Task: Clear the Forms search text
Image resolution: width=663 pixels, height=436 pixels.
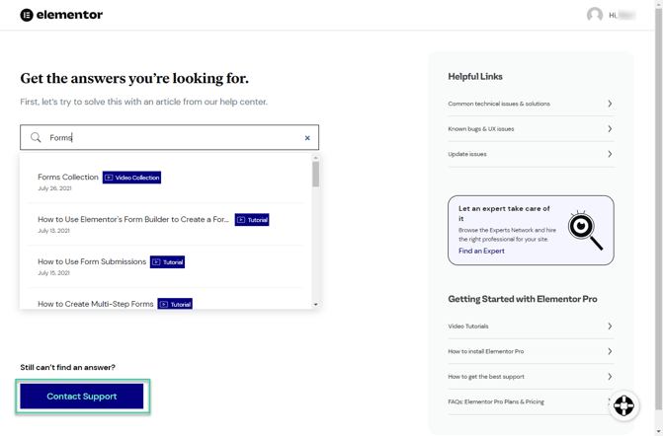Action: (307, 138)
